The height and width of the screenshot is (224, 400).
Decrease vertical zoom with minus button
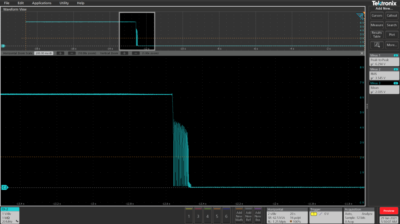click(136, 53)
